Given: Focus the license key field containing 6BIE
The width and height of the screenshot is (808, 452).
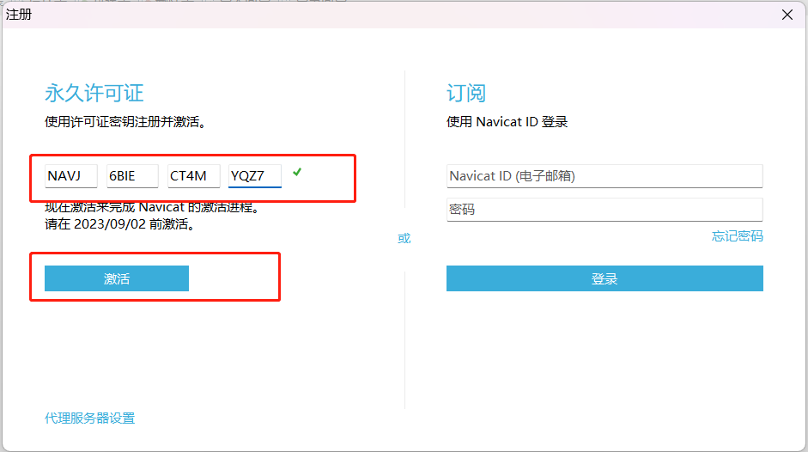Looking at the screenshot, I should (132, 176).
